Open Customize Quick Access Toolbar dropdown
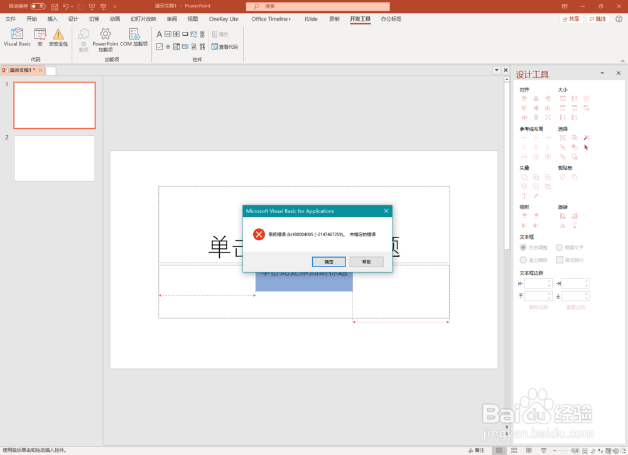This screenshot has width=628, height=455. [x=114, y=6]
